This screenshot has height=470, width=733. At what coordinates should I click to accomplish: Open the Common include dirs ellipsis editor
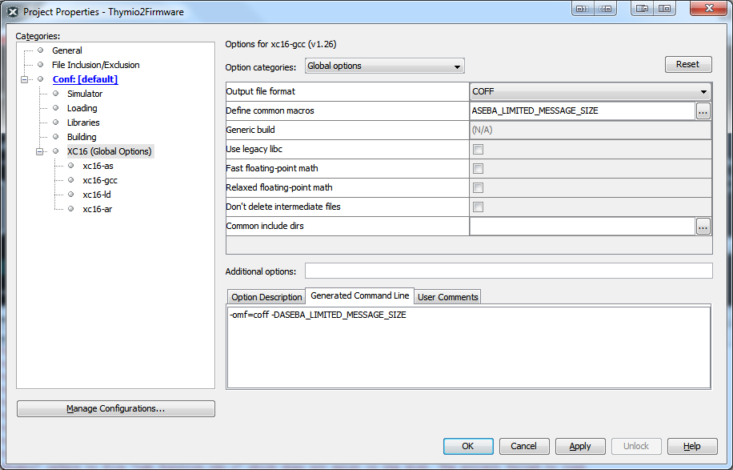[703, 227]
